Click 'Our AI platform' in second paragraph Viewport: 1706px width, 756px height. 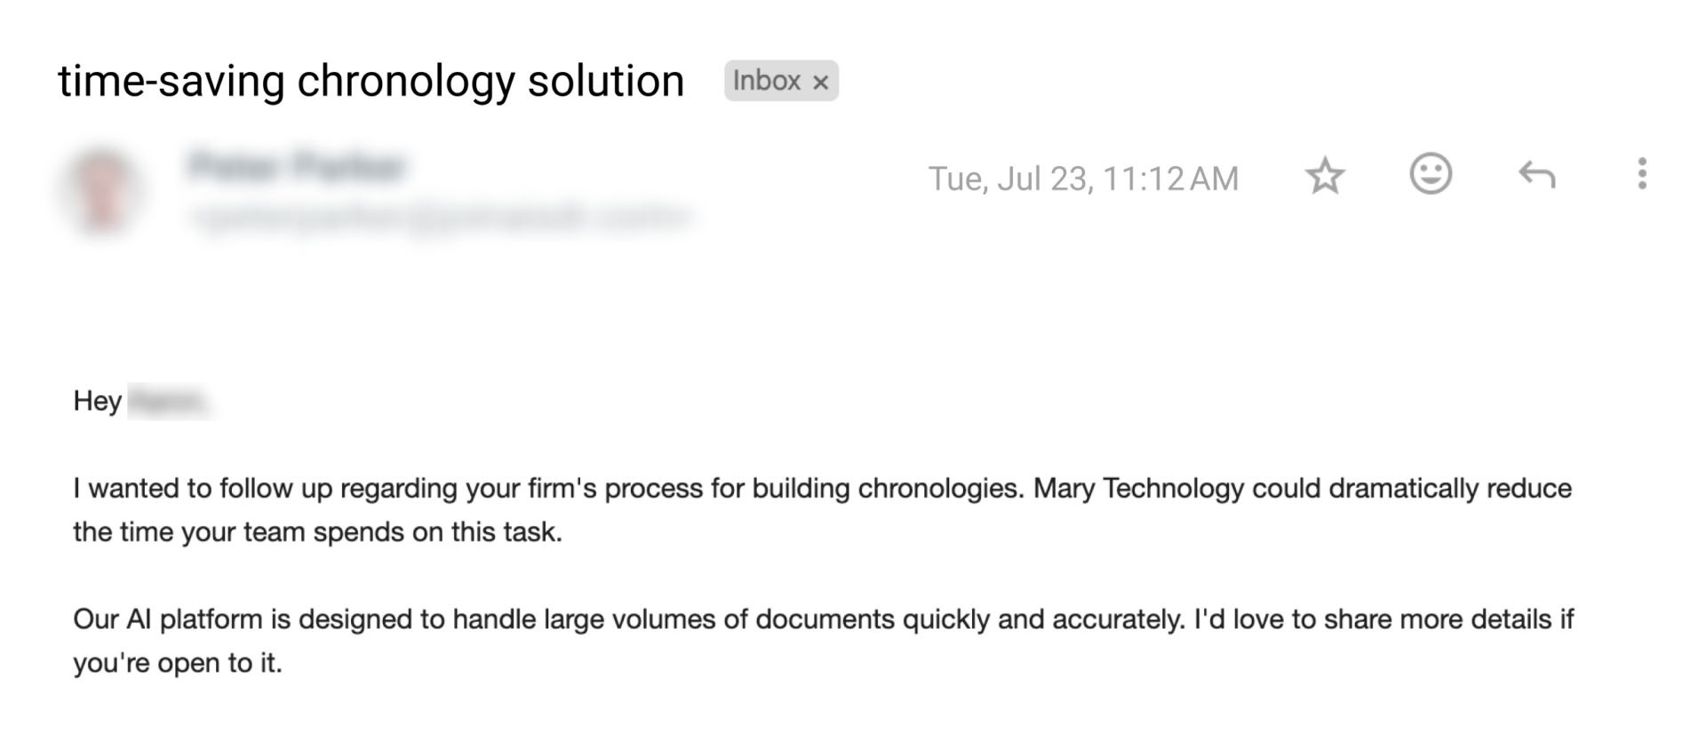(x=167, y=619)
